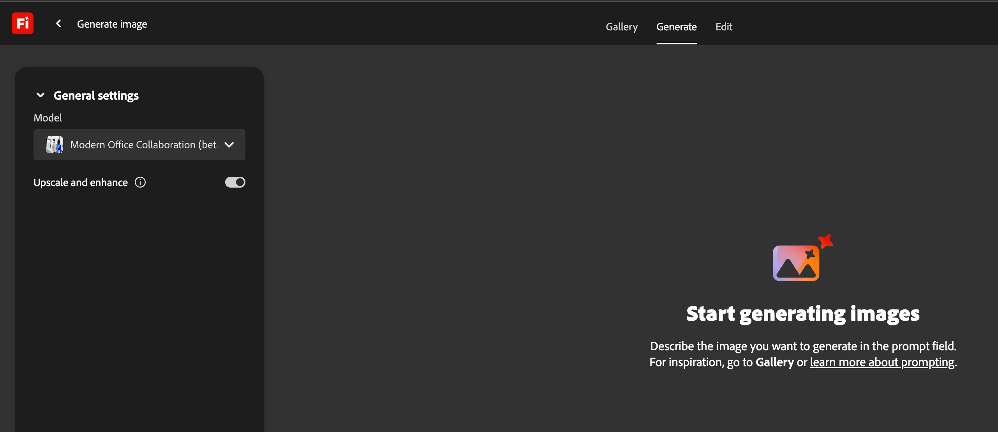
Task: Click the Modern Office Collaboration model thumbnail
Action: click(54, 145)
